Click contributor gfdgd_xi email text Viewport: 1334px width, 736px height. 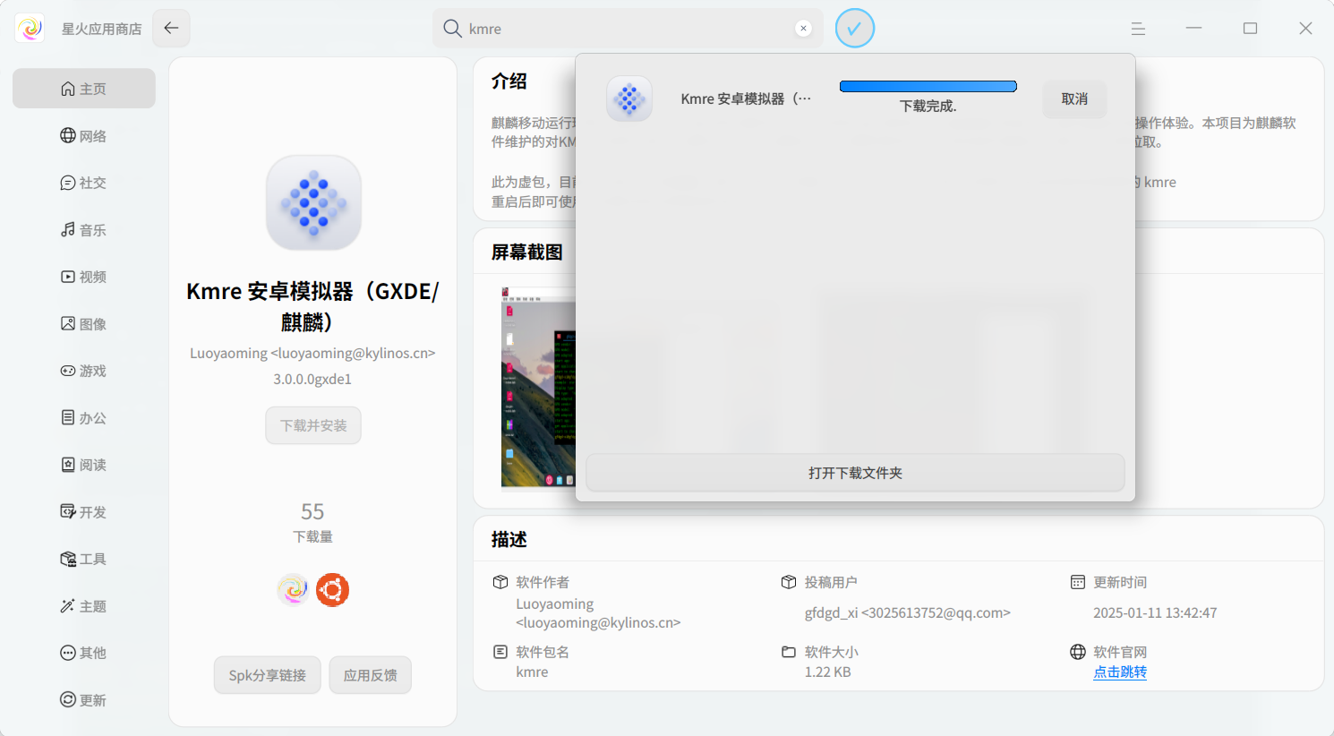(908, 613)
